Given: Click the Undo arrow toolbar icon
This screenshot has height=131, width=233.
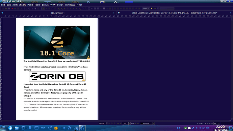Looking at the screenshot, I should [x=26, y=8].
